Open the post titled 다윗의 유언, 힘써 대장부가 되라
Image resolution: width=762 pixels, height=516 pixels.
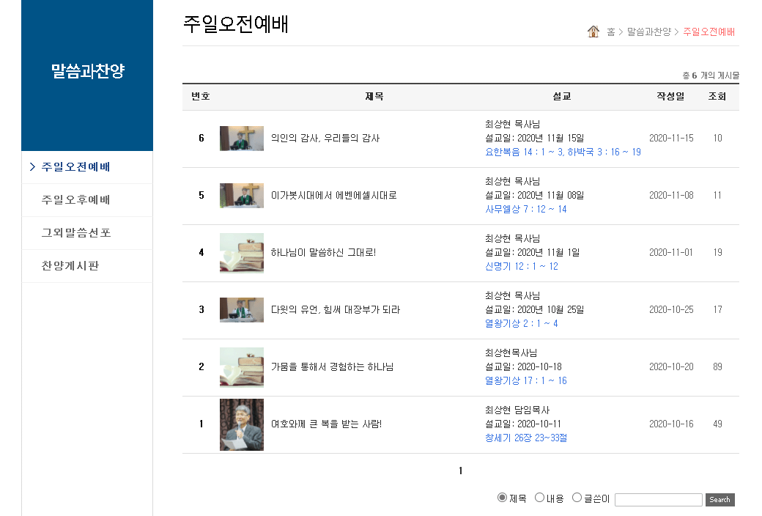(x=336, y=310)
